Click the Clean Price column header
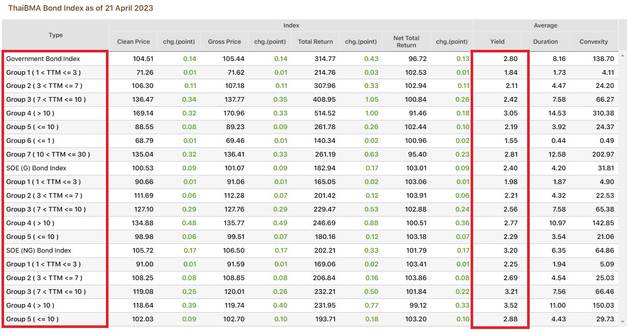This screenshot has height=332, width=629. tap(133, 41)
